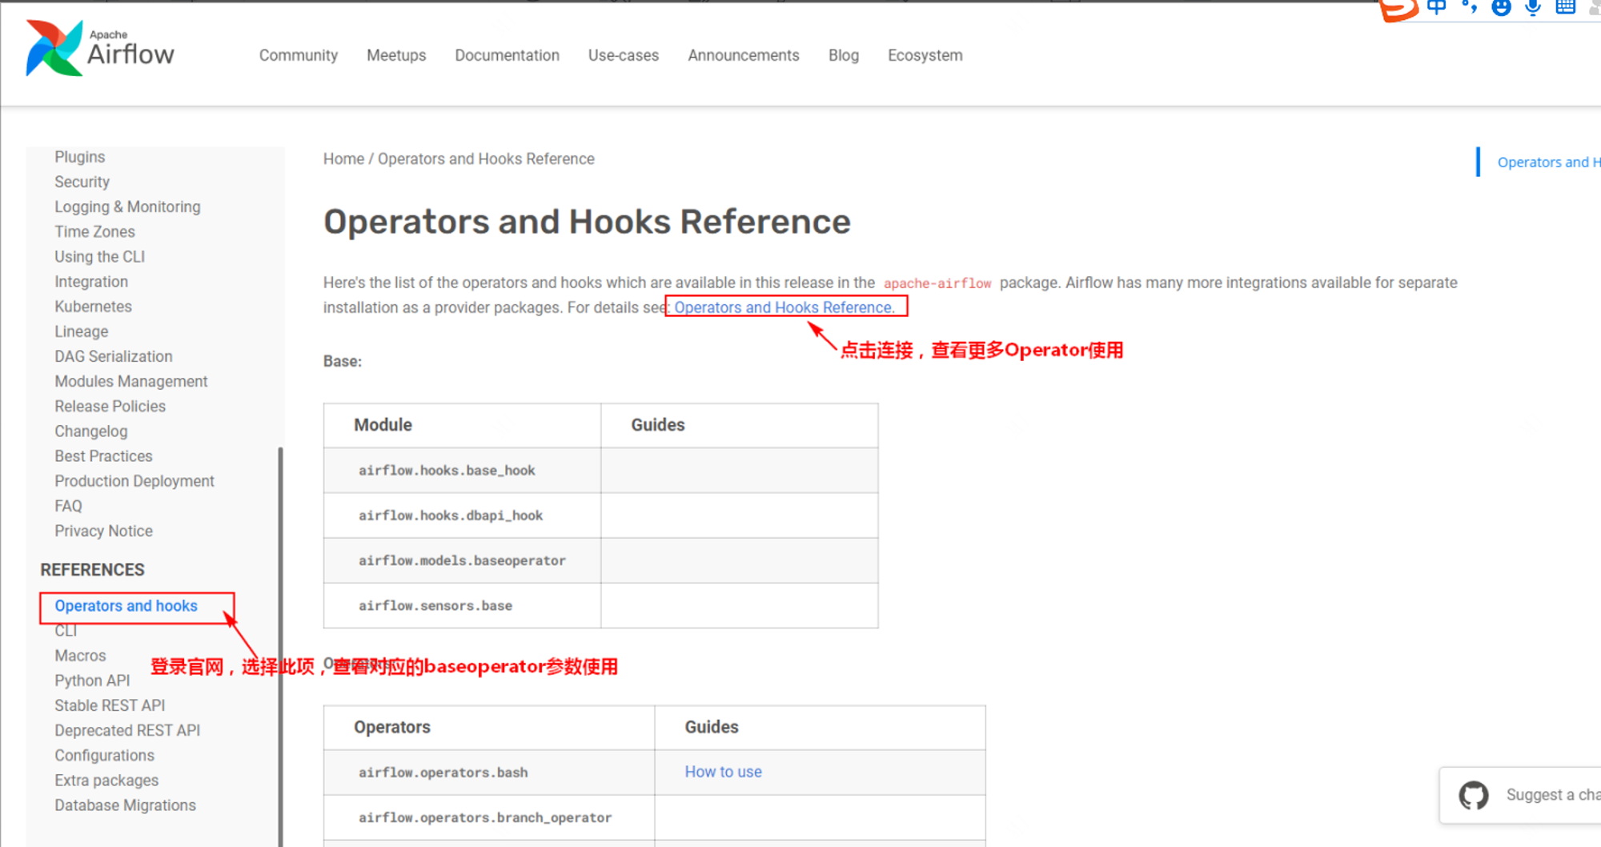Click the right-side table-of-contents Operators link

pyautogui.click(x=1548, y=162)
